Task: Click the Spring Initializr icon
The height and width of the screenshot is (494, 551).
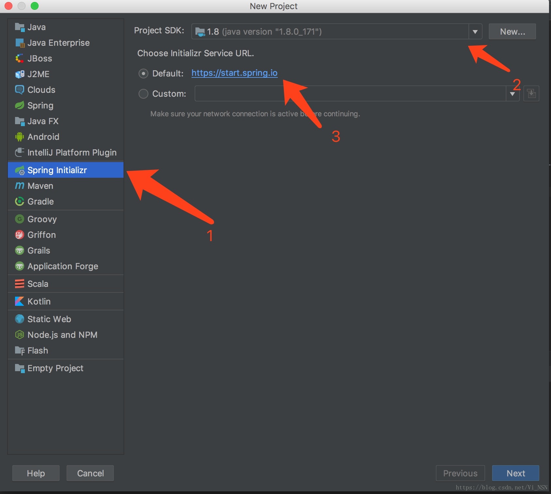Action: click(x=20, y=170)
